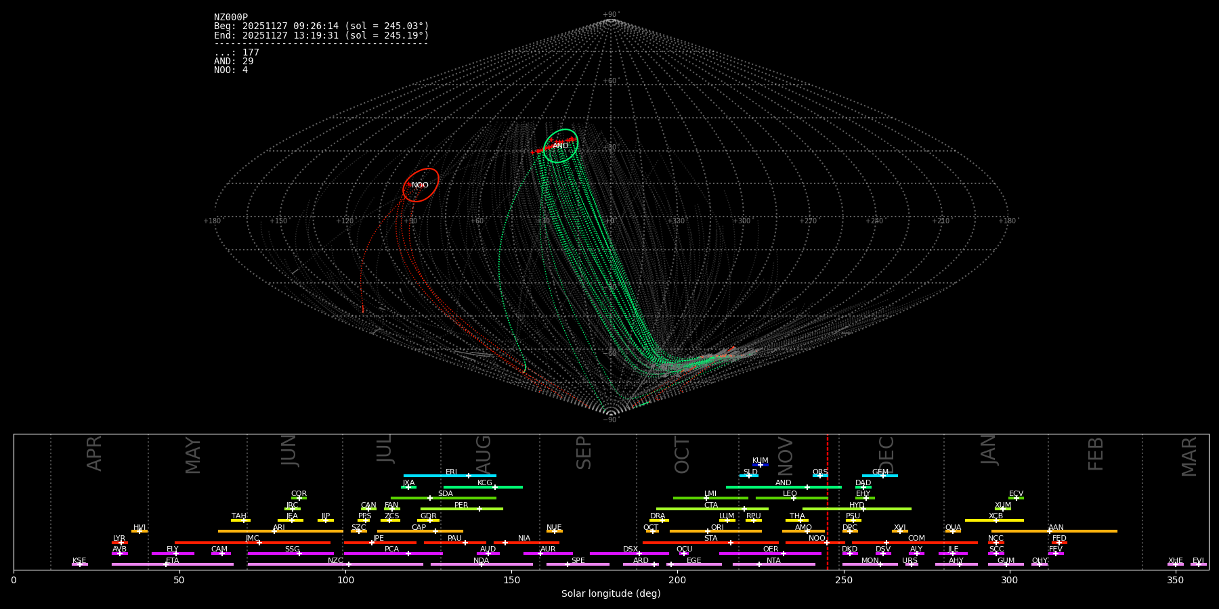Click the DEC month label in the timeline
1219x609 pixels.
(x=886, y=455)
